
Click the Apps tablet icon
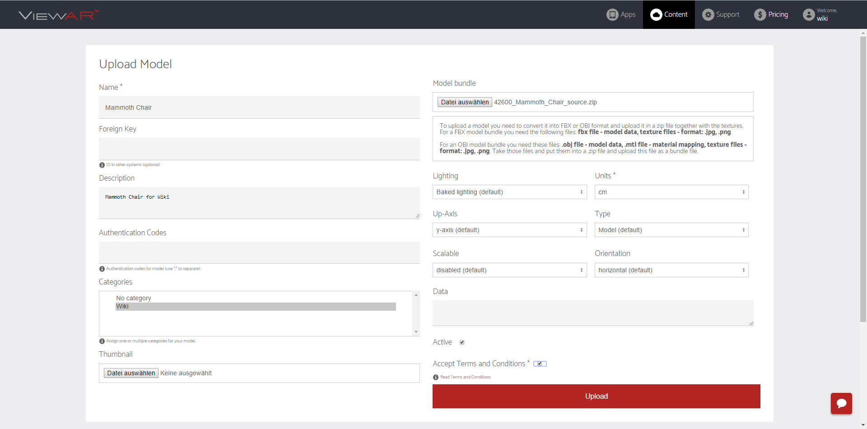[612, 14]
